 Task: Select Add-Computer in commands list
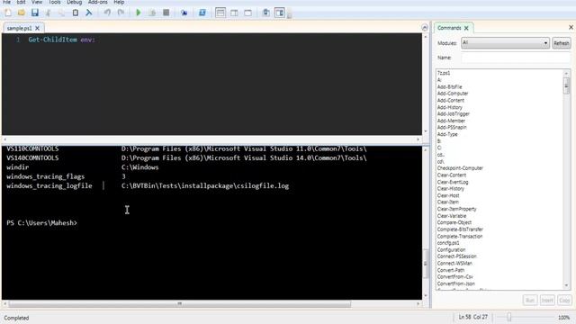point(453,94)
